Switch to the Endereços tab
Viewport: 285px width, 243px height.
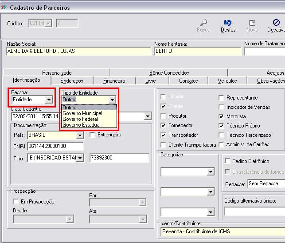(72, 81)
